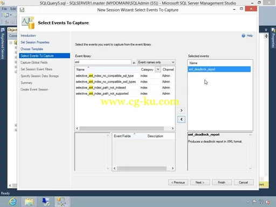Remove selected event with left arrow button
Viewport: 276px width, 207px height.
tap(181, 119)
